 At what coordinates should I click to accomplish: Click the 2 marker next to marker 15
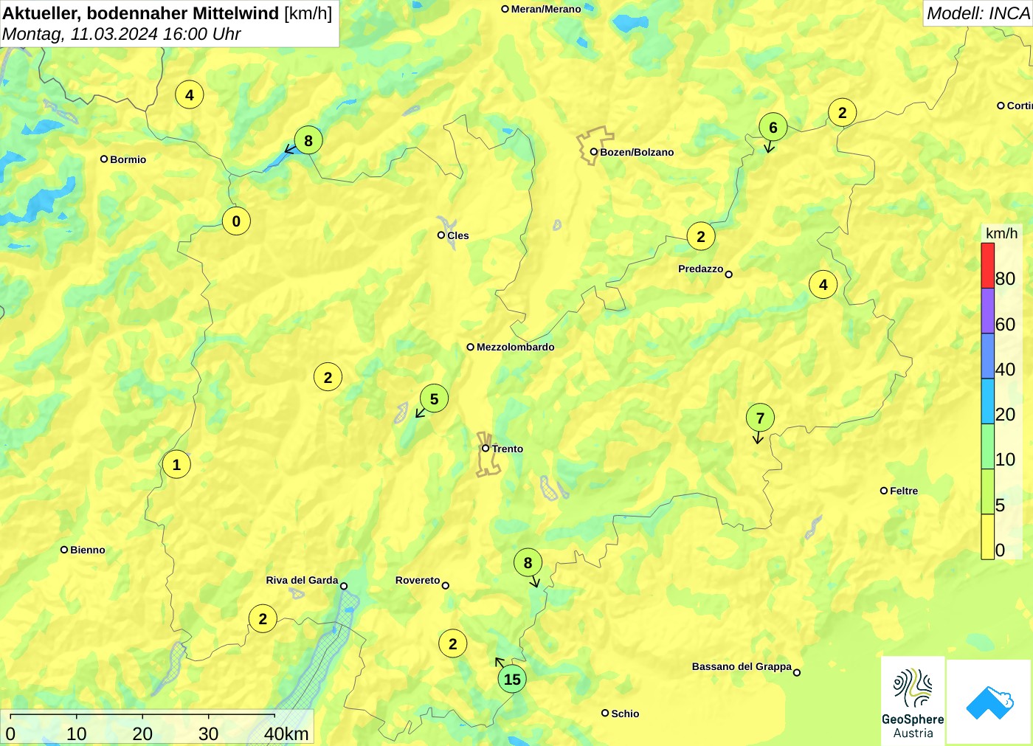453,643
